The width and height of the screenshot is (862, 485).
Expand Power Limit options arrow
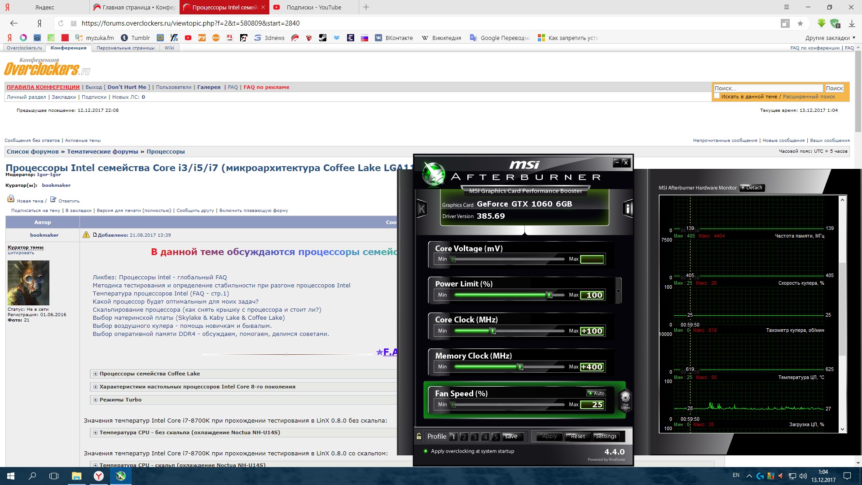coord(618,291)
